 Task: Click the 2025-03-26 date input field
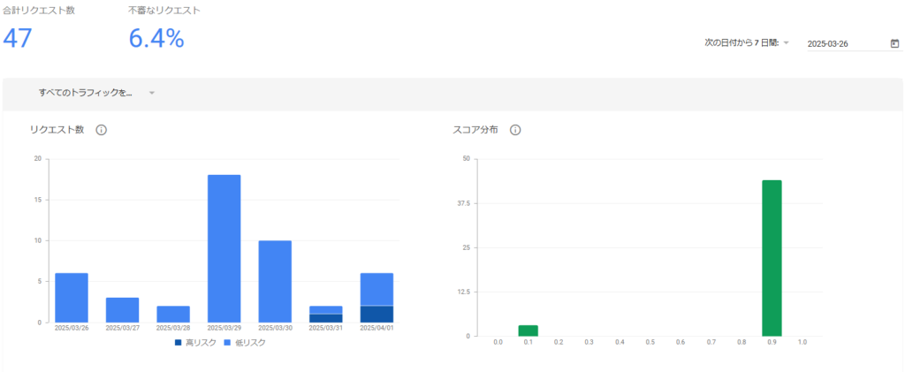tap(844, 44)
